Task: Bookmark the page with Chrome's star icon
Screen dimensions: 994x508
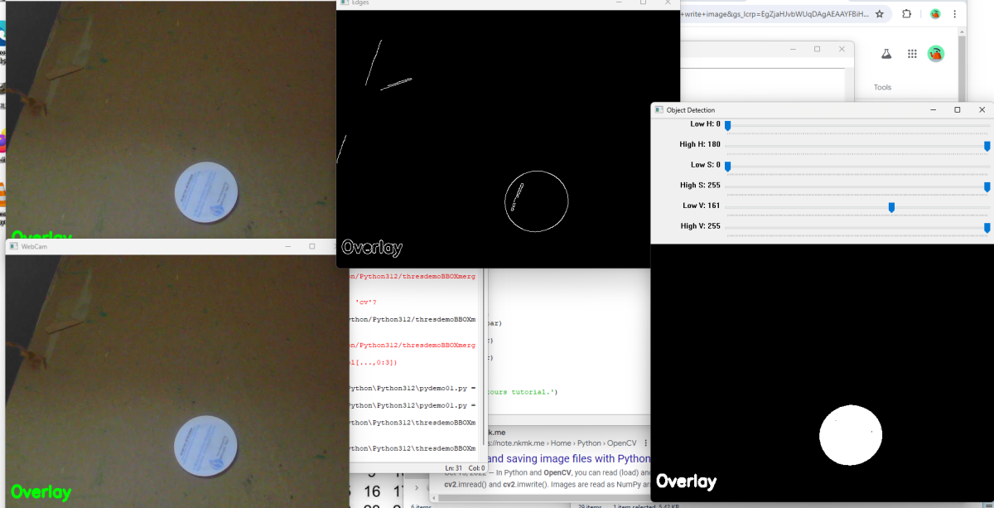Action: [880, 14]
